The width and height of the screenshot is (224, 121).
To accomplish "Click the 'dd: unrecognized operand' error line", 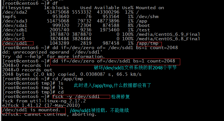I will (x=52, y=52).
